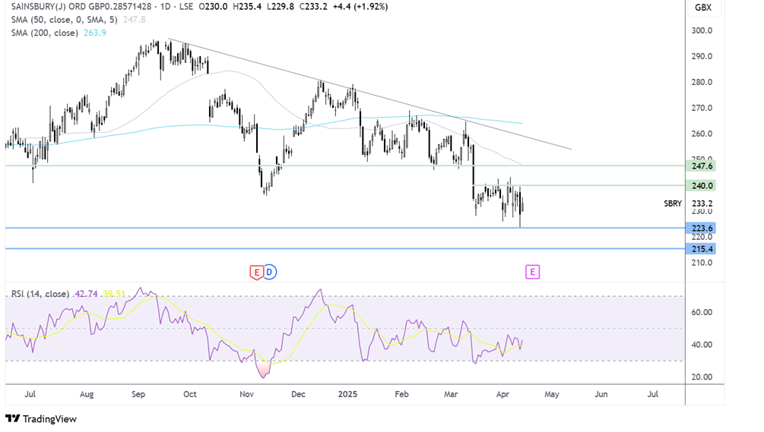Click the Apr label on time axis
764x432 pixels.
[x=502, y=394]
